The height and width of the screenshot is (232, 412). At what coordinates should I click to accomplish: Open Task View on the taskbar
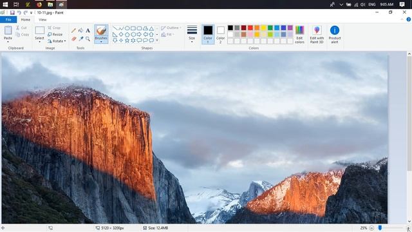click(x=16, y=5)
